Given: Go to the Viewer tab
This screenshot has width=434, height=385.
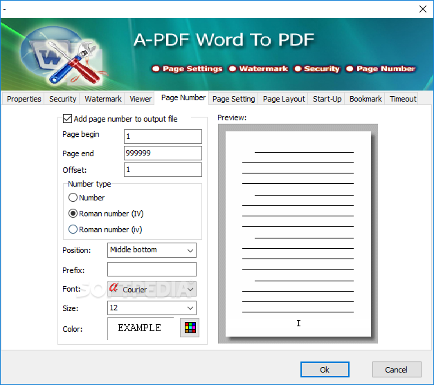Looking at the screenshot, I should tap(141, 99).
